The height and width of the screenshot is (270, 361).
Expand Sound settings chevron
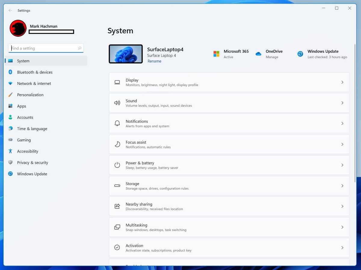pyautogui.click(x=342, y=103)
